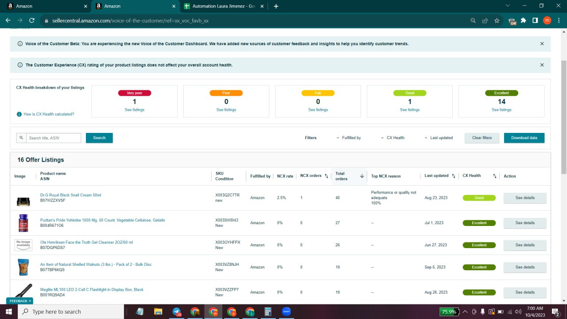Bookmark this page with the star icon

coord(497,20)
